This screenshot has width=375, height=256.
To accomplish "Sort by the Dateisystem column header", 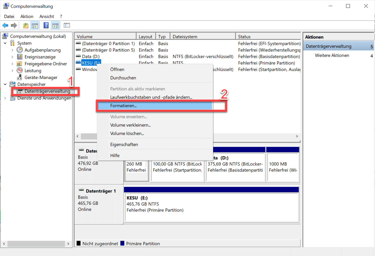I will coord(203,37).
